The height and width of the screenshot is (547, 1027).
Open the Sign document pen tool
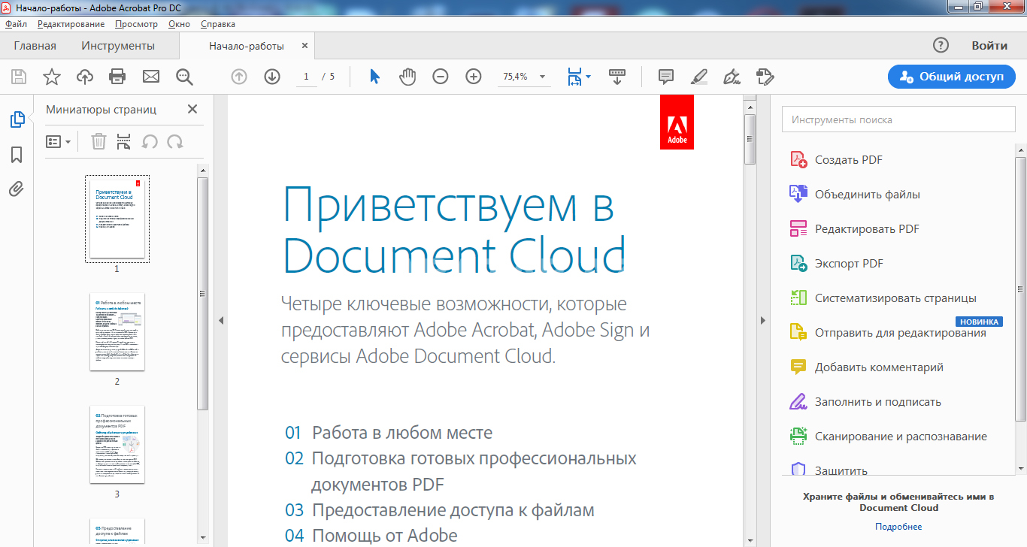click(x=732, y=77)
